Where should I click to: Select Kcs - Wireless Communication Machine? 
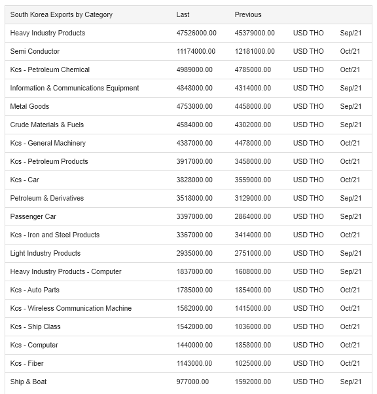(x=71, y=308)
